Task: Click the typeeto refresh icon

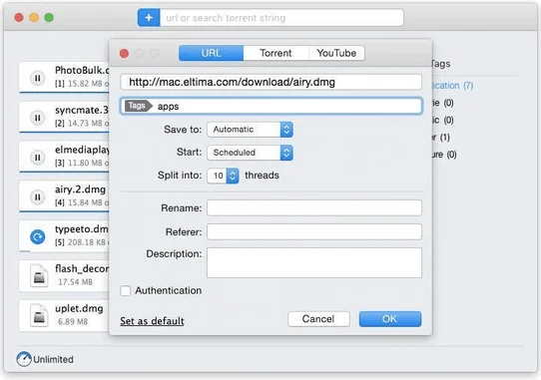Action: click(38, 237)
